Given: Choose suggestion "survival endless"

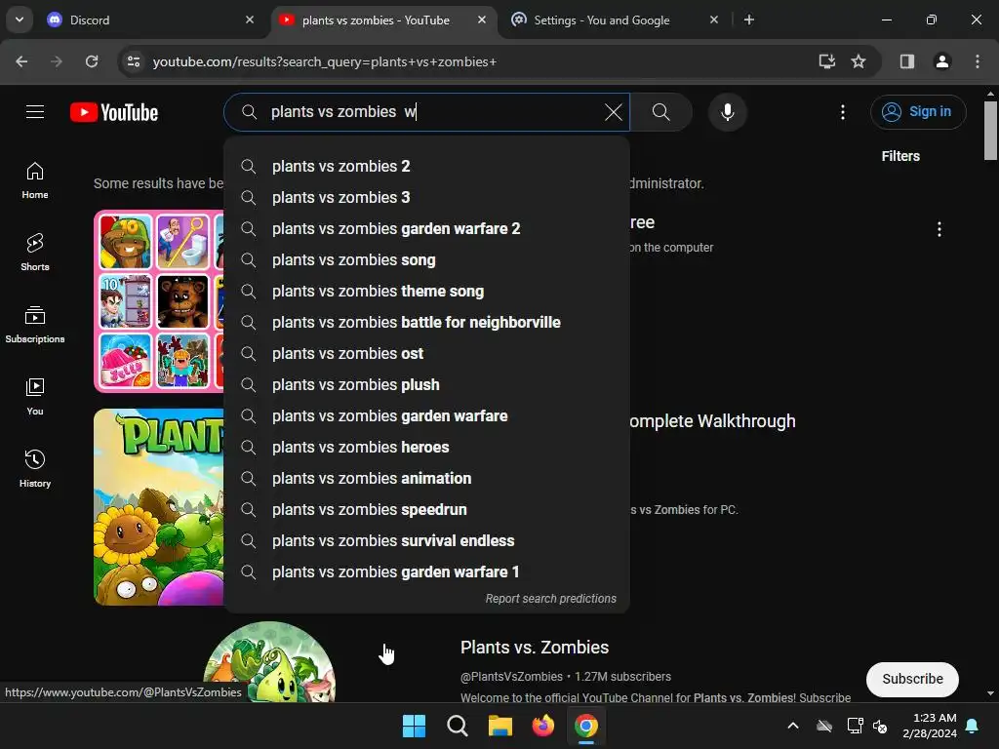Looking at the screenshot, I should [427, 540].
